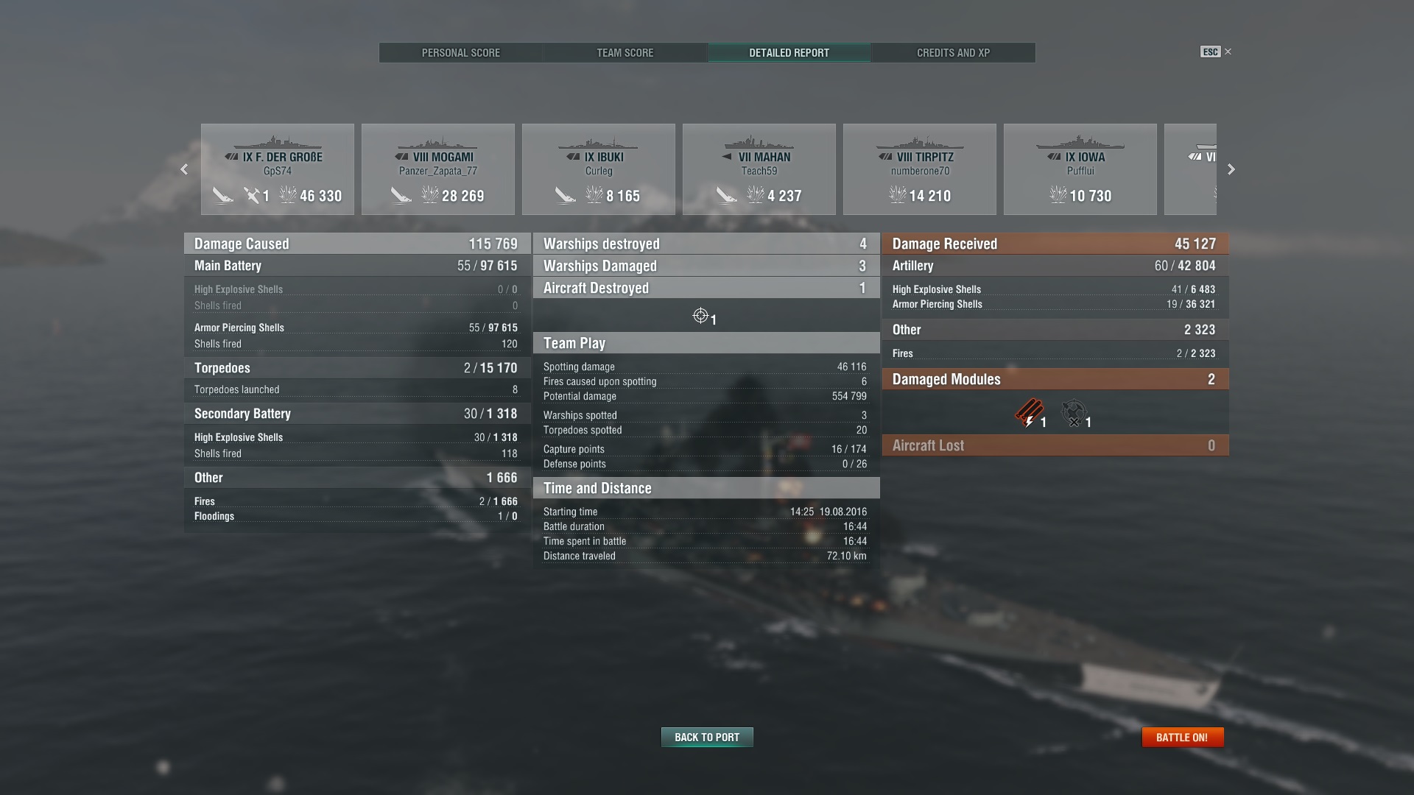Click the sunk ship icon on Mahan card

point(726,195)
